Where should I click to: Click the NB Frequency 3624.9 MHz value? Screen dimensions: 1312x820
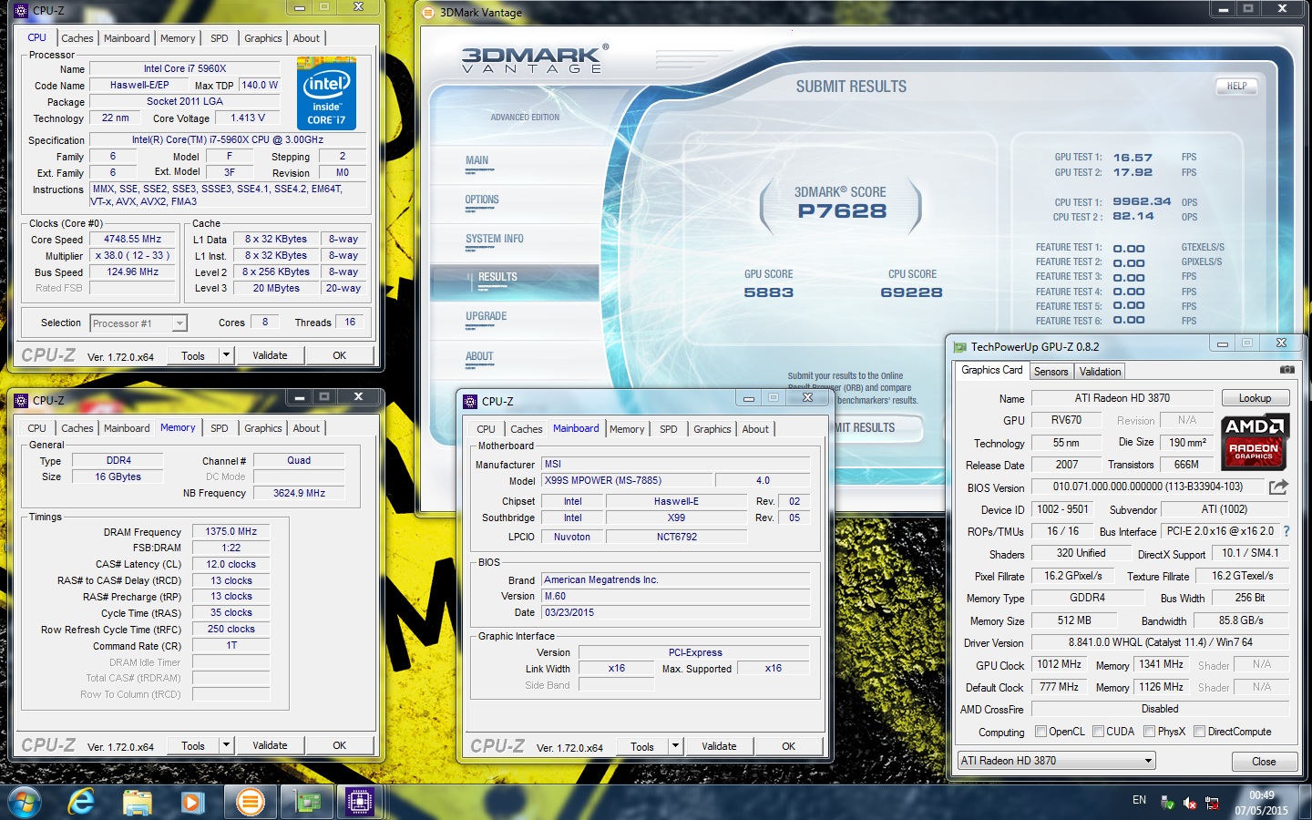pyautogui.click(x=299, y=493)
